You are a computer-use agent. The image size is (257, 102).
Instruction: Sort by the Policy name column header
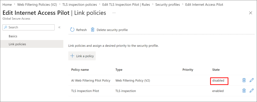click(80, 70)
